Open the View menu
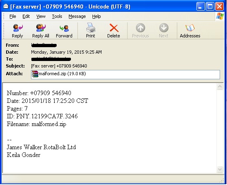 point(41,16)
